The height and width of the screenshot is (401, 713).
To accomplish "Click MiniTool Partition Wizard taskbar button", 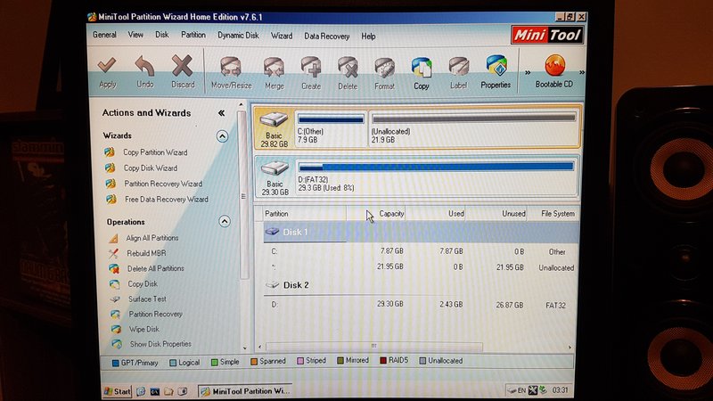I will coord(244,391).
